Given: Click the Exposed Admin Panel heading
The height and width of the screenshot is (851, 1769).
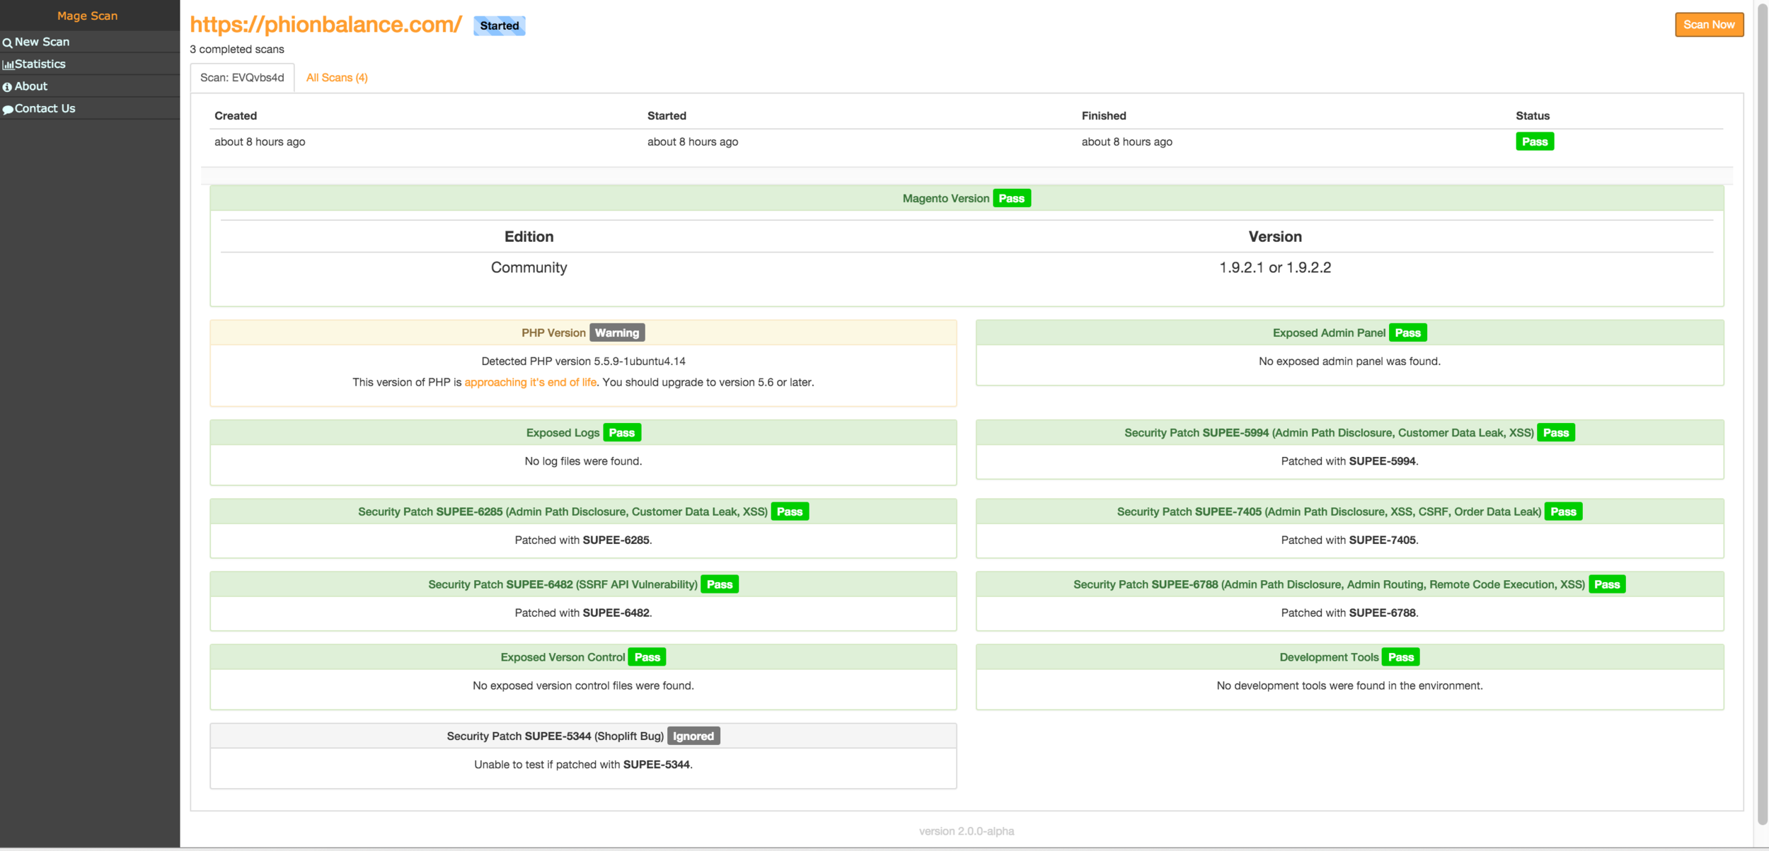Looking at the screenshot, I should (1328, 332).
